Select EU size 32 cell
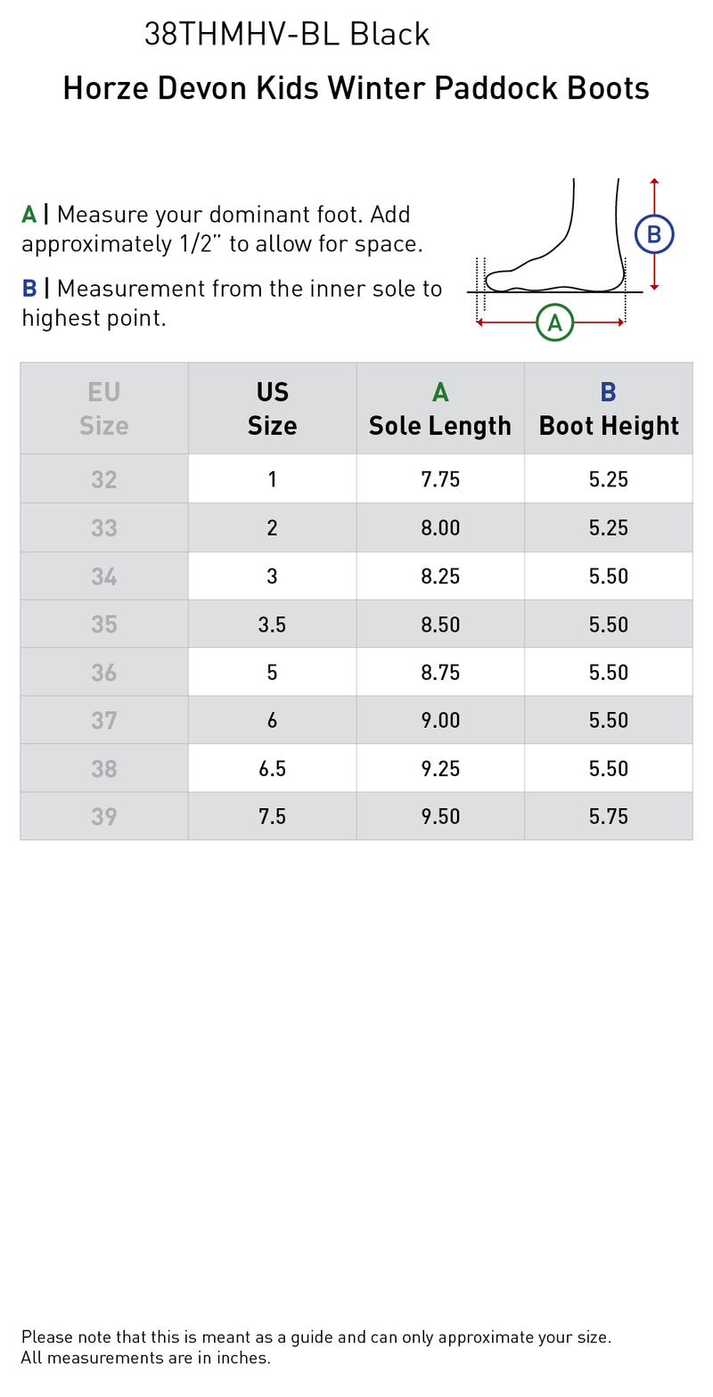 coord(104,479)
